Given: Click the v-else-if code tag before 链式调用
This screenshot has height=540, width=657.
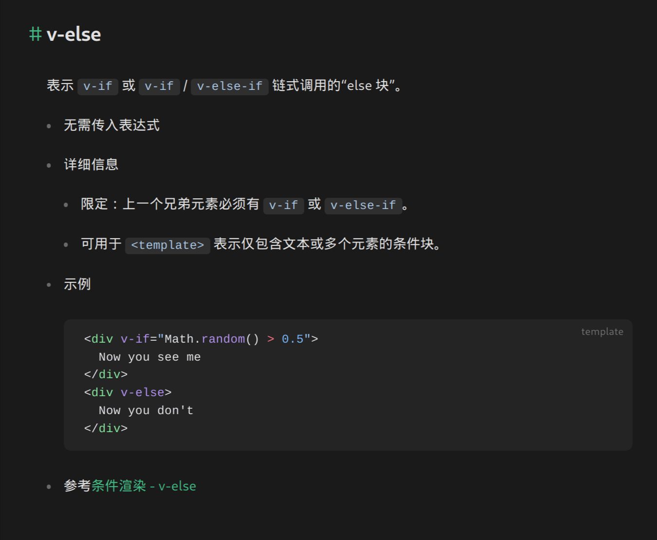Looking at the screenshot, I should (230, 86).
